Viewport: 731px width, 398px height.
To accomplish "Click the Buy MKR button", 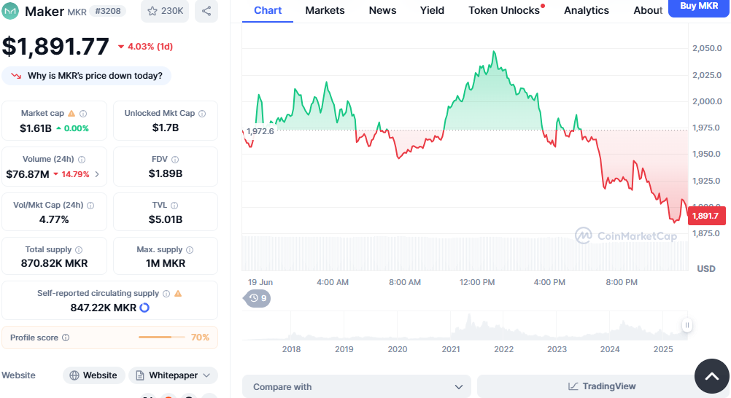I will click(699, 7).
